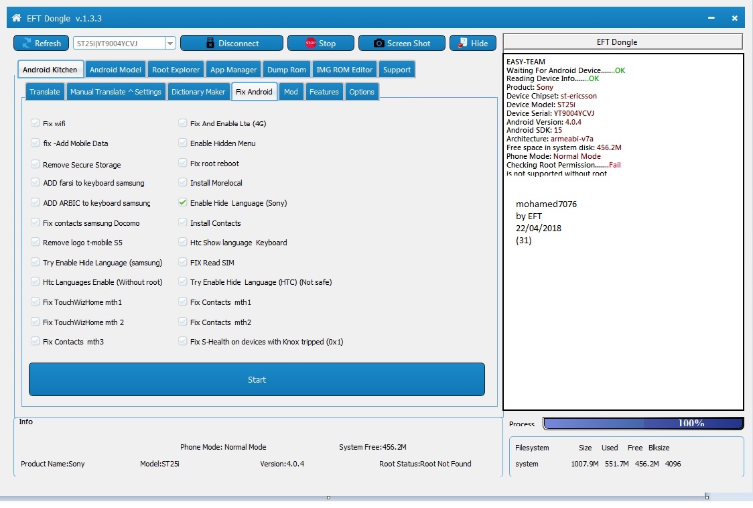Click the Refresh button
753x508 pixels.
(x=42, y=44)
